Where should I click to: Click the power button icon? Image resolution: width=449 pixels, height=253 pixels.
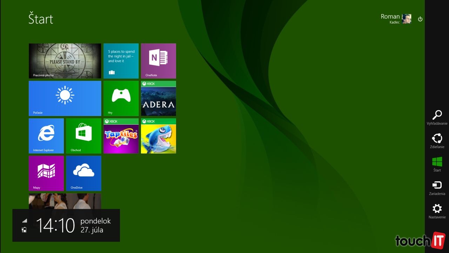pos(420,19)
